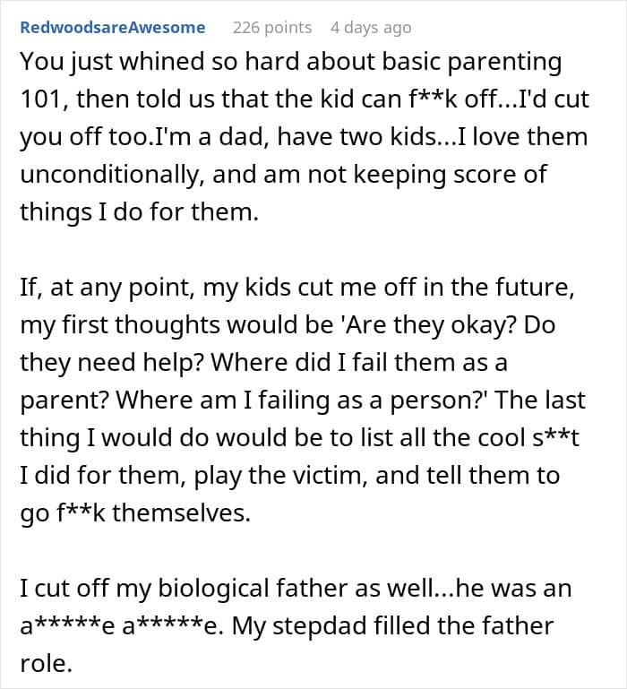Click the first paragraph starting 'You just whined'

[x=304, y=136]
